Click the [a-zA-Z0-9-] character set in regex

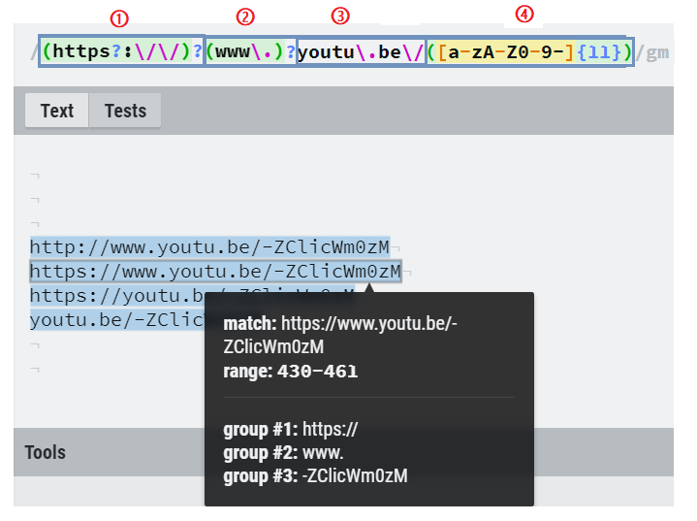507,52
